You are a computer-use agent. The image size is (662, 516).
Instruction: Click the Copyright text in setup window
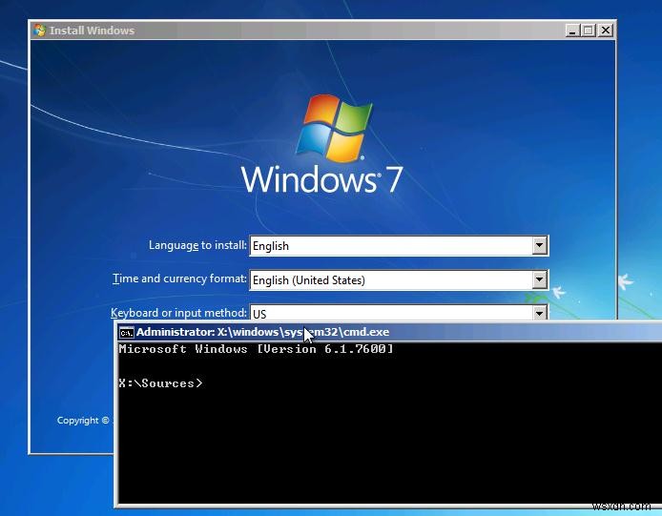click(x=85, y=421)
